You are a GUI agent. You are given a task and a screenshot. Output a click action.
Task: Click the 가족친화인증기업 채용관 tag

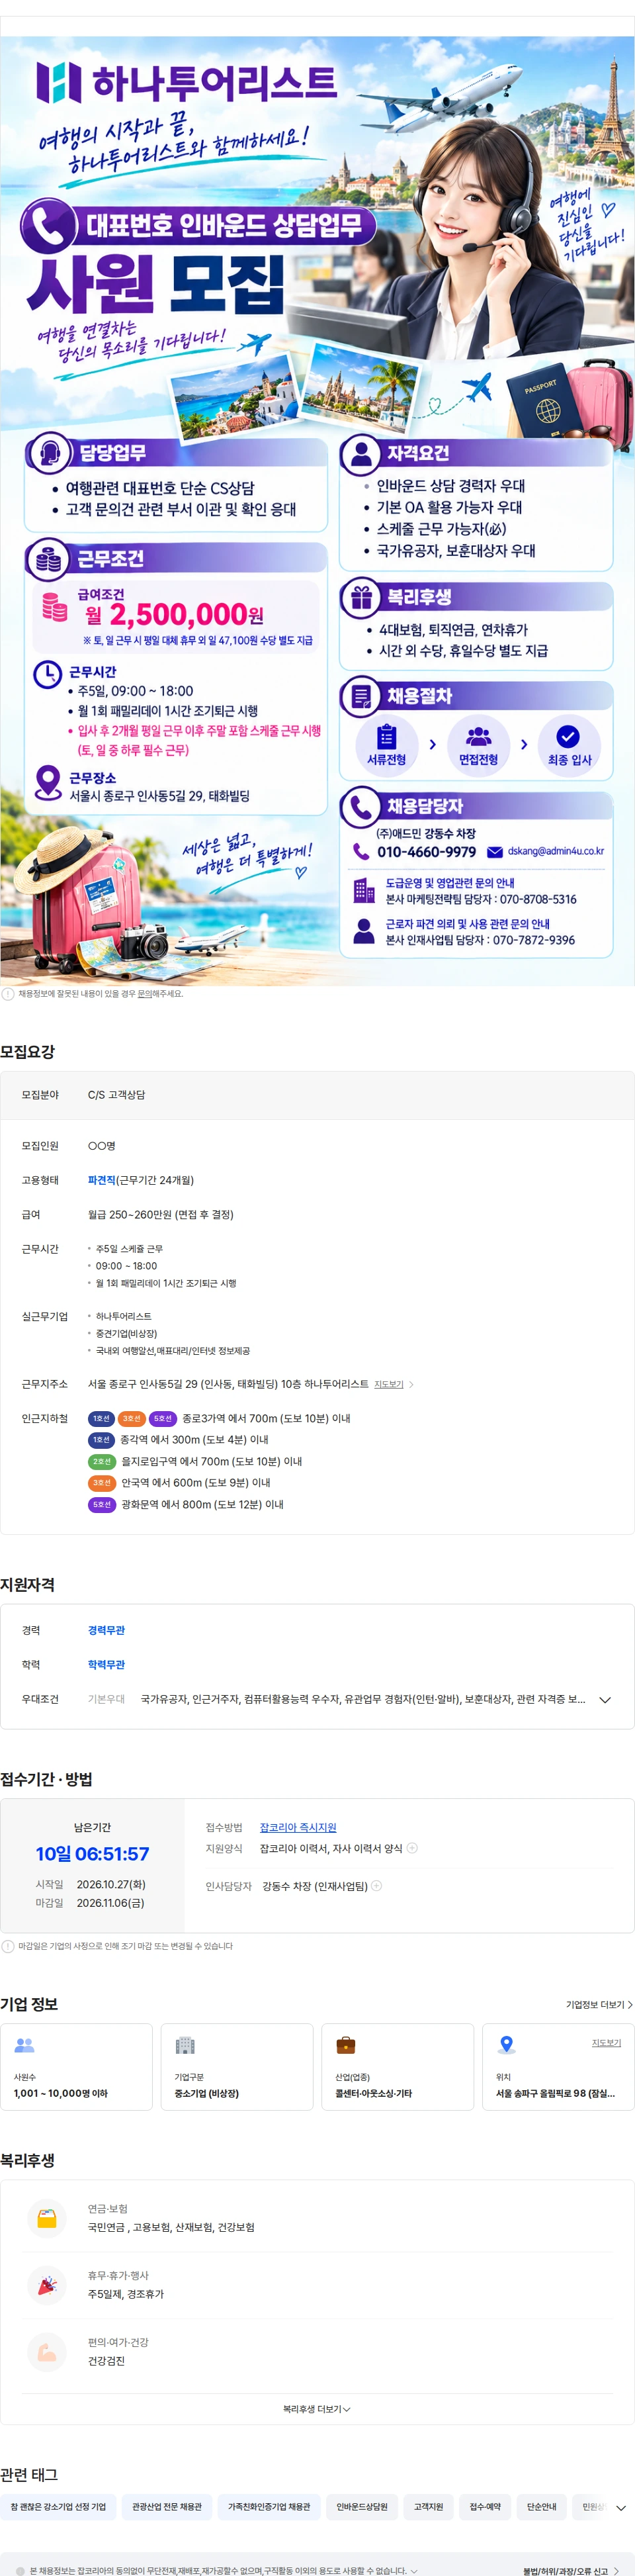click(269, 2506)
